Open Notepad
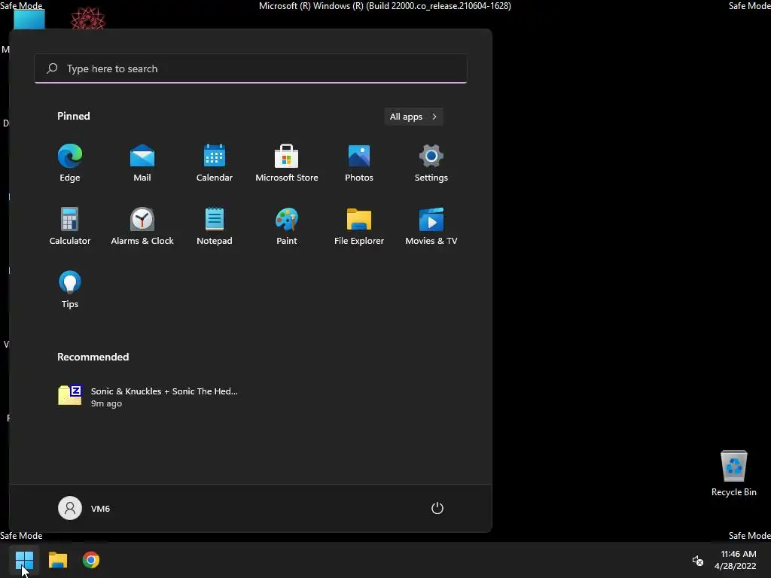This screenshot has width=771, height=578. 215,226
